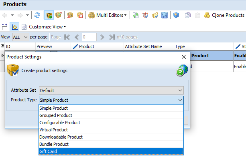The width and height of the screenshot is (246, 159).
Task: Select Gift Card from the list
Action: tap(111, 151)
